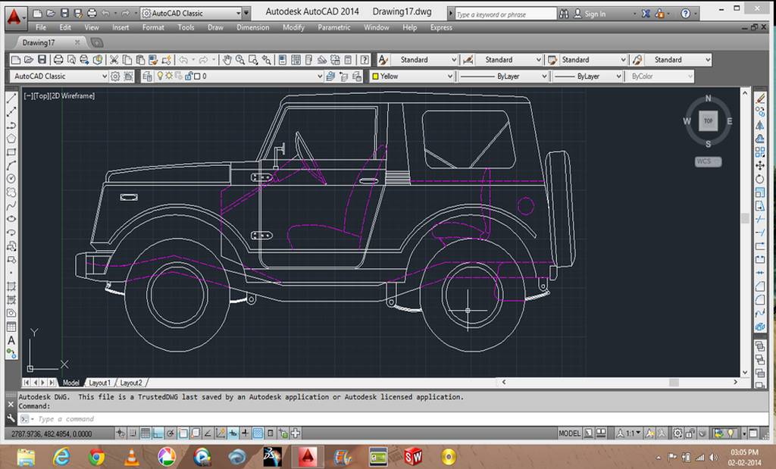Open the Dimension menu
This screenshot has height=469, width=776.
tap(252, 27)
